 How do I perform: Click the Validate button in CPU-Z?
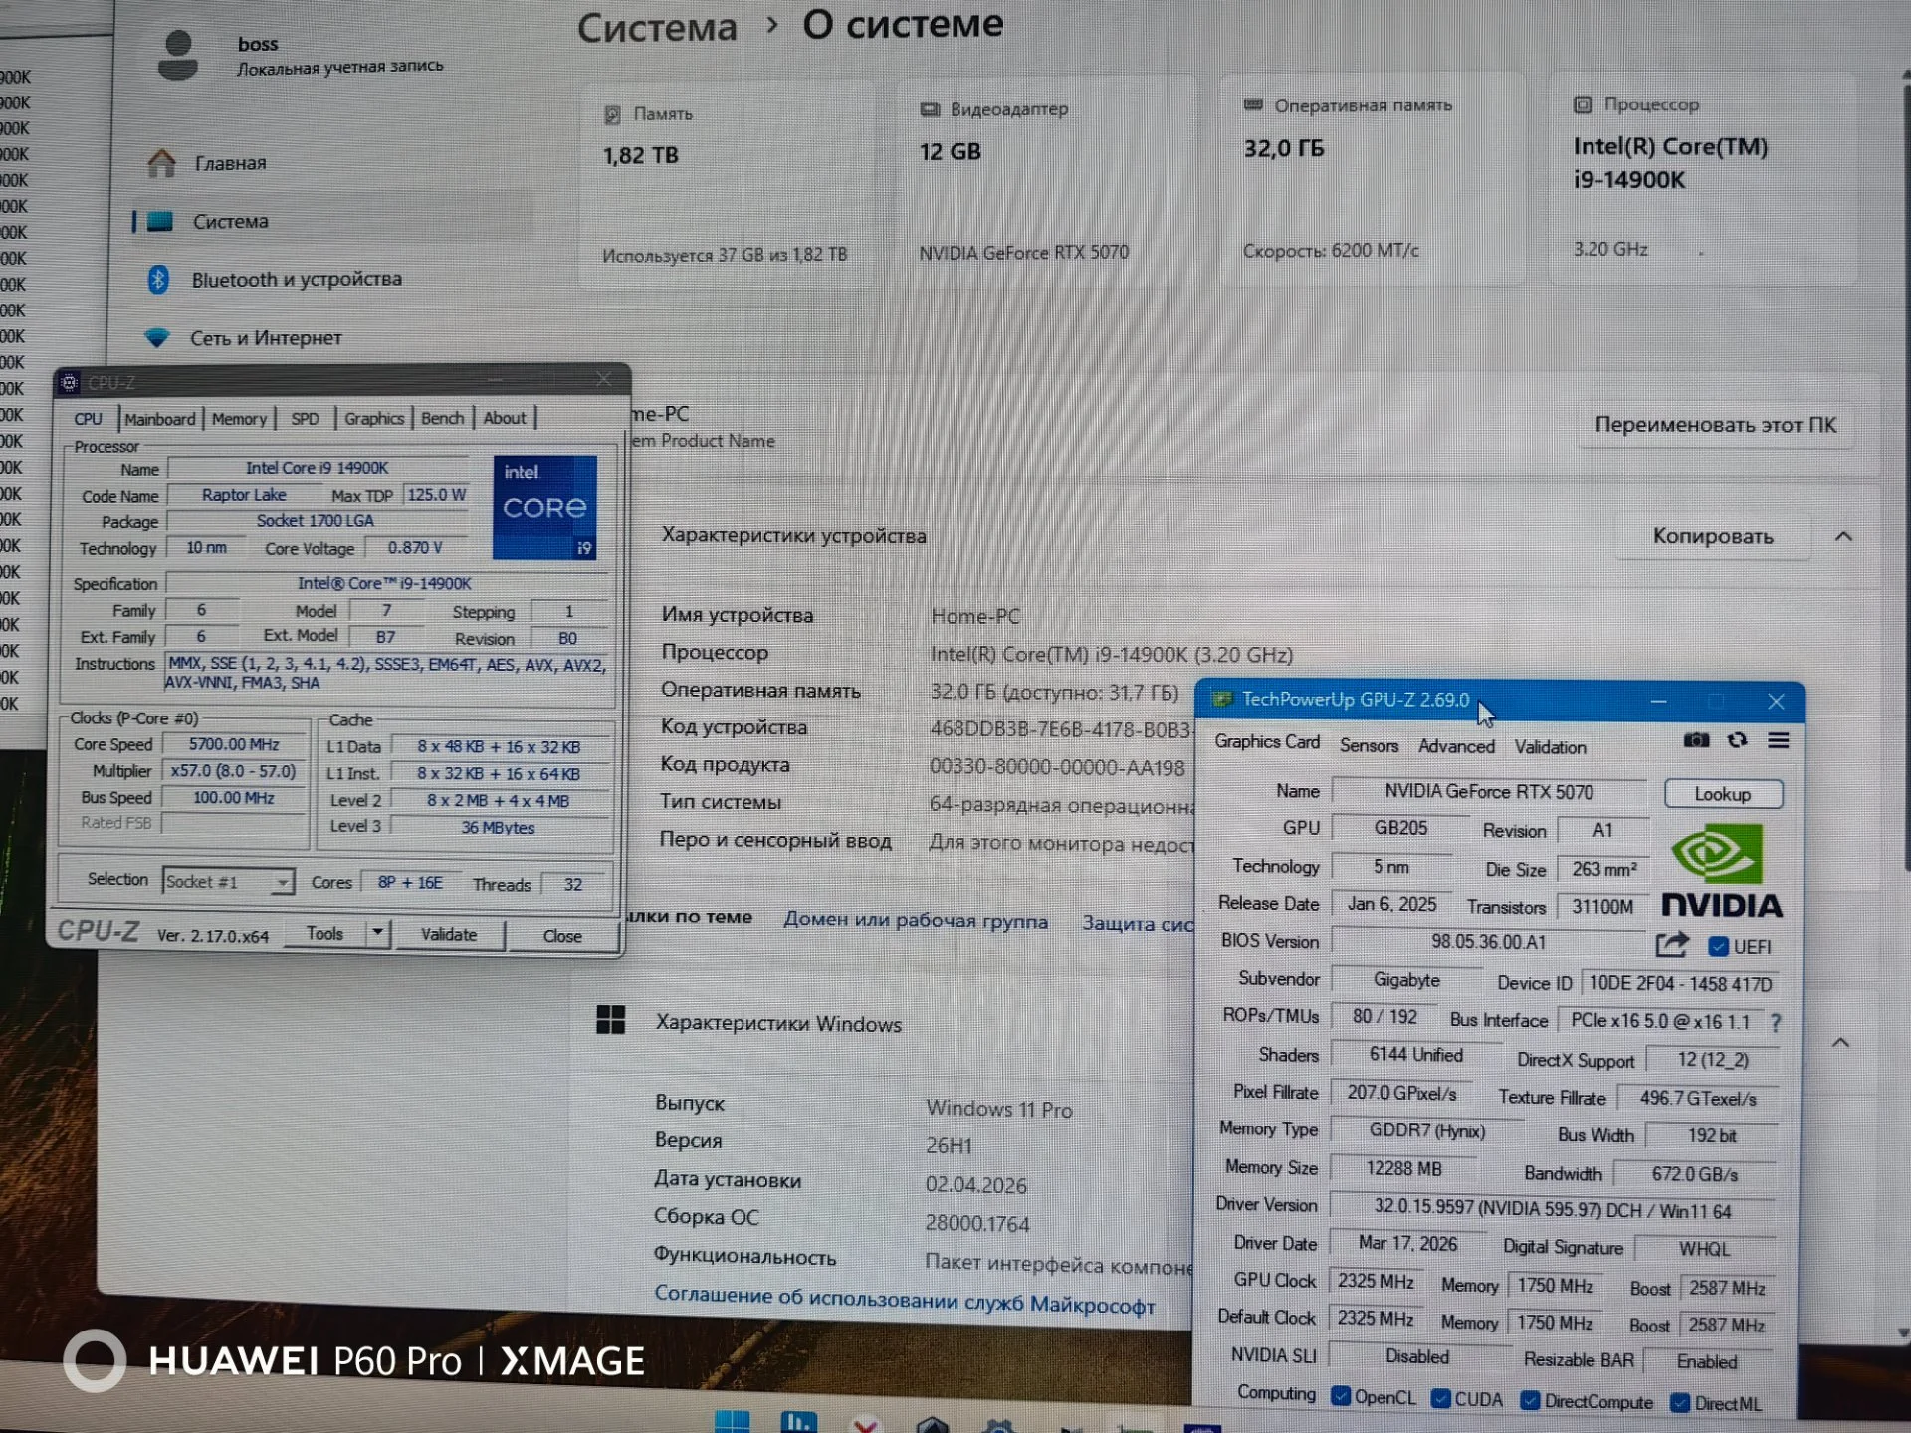coord(449,934)
